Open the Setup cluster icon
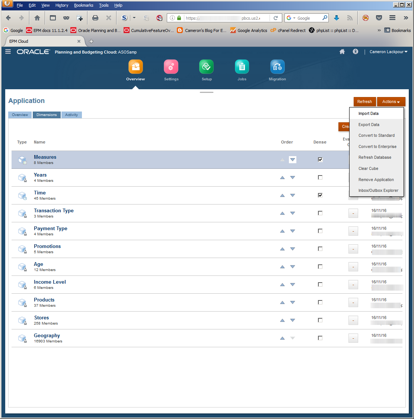Screen dimensions: 414x419 click(206, 67)
